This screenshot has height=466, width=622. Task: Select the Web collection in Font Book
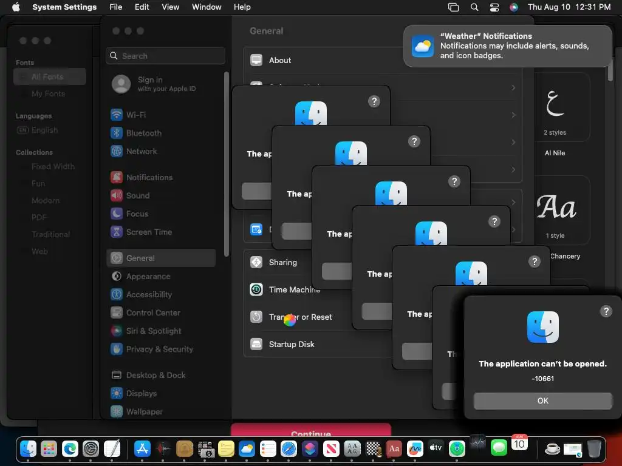pos(50,252)
